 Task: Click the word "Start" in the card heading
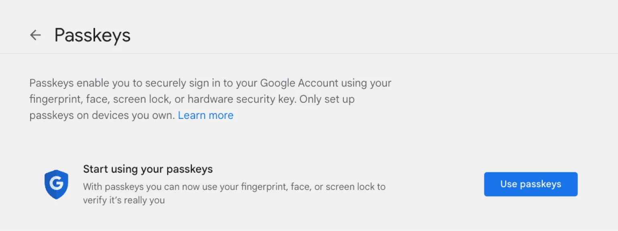94,169
